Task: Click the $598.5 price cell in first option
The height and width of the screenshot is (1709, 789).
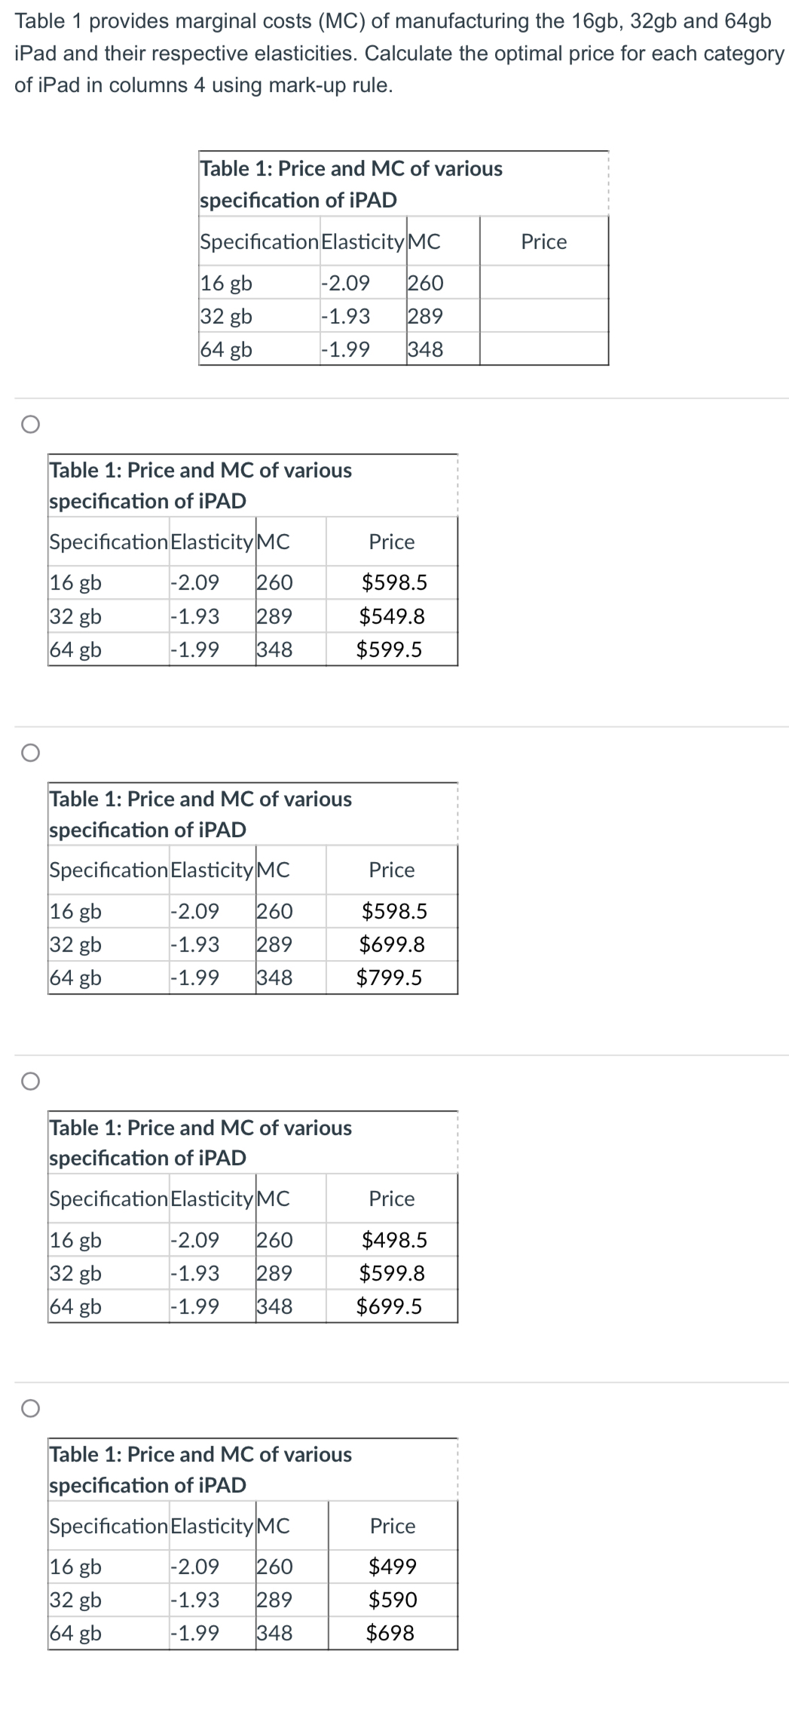Action: click(395, 582)
